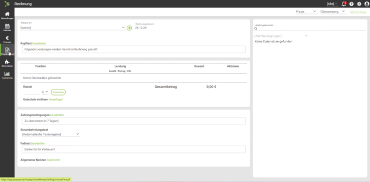Click the Rechnungsdatum 26.12.24 value
This screenshot has height=182, width=370.
click(x=141, y=28)
